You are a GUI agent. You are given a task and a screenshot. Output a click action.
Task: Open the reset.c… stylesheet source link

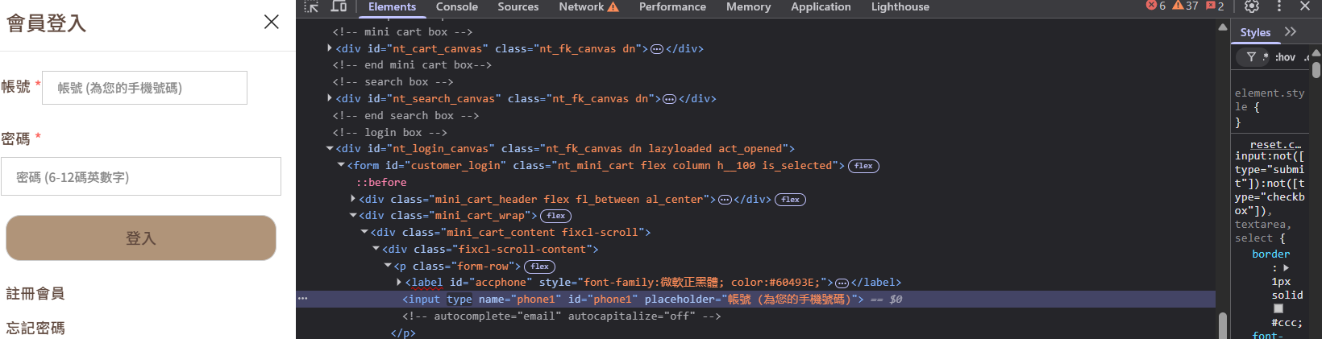[x=1275, y=144]
